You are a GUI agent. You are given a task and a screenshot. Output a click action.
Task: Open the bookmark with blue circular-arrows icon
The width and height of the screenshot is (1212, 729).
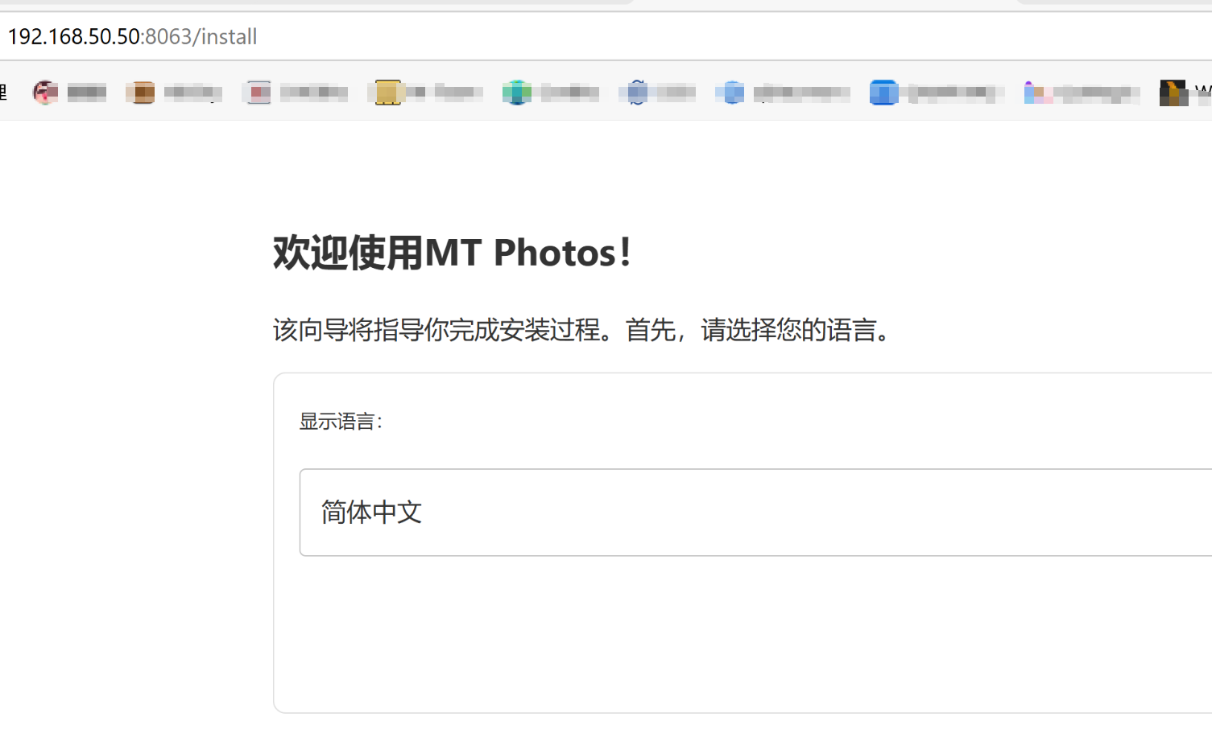(x=637, y=93)
